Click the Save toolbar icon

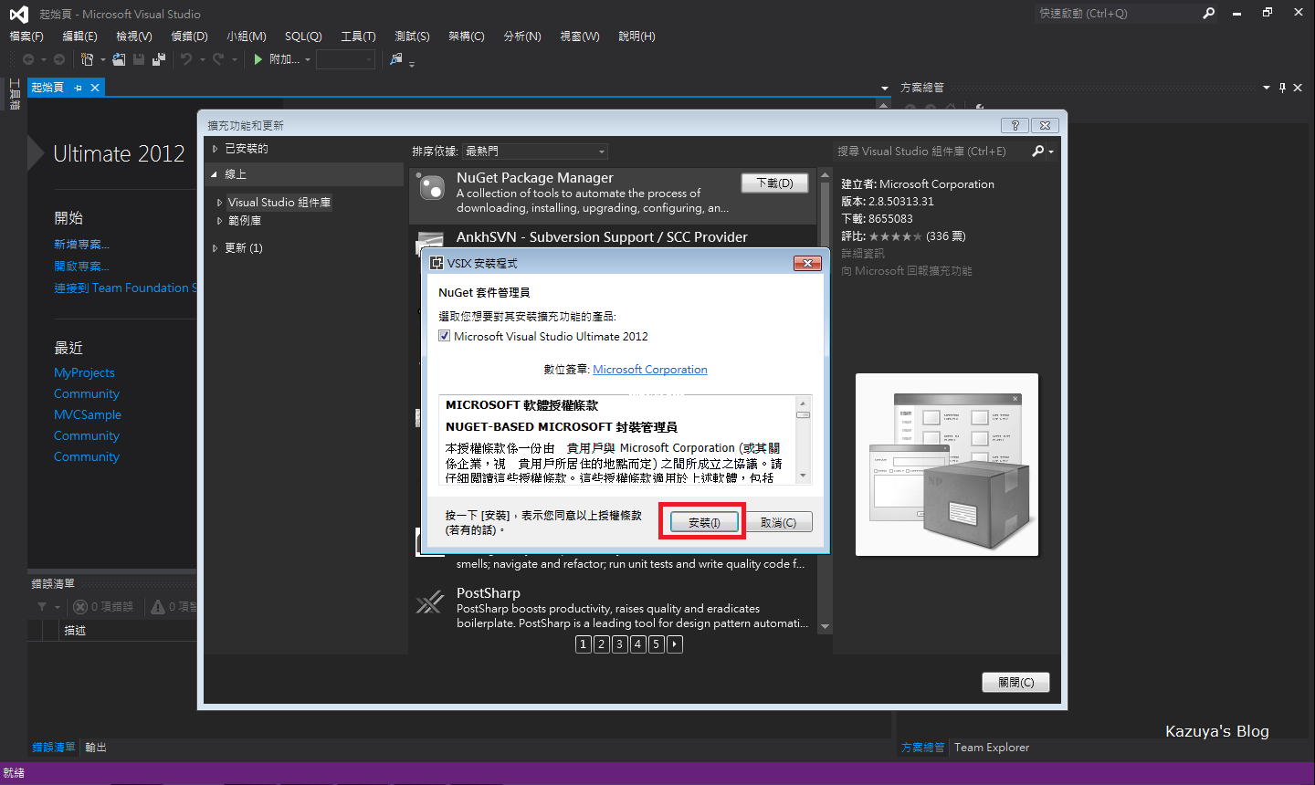(x=139, y=59)
